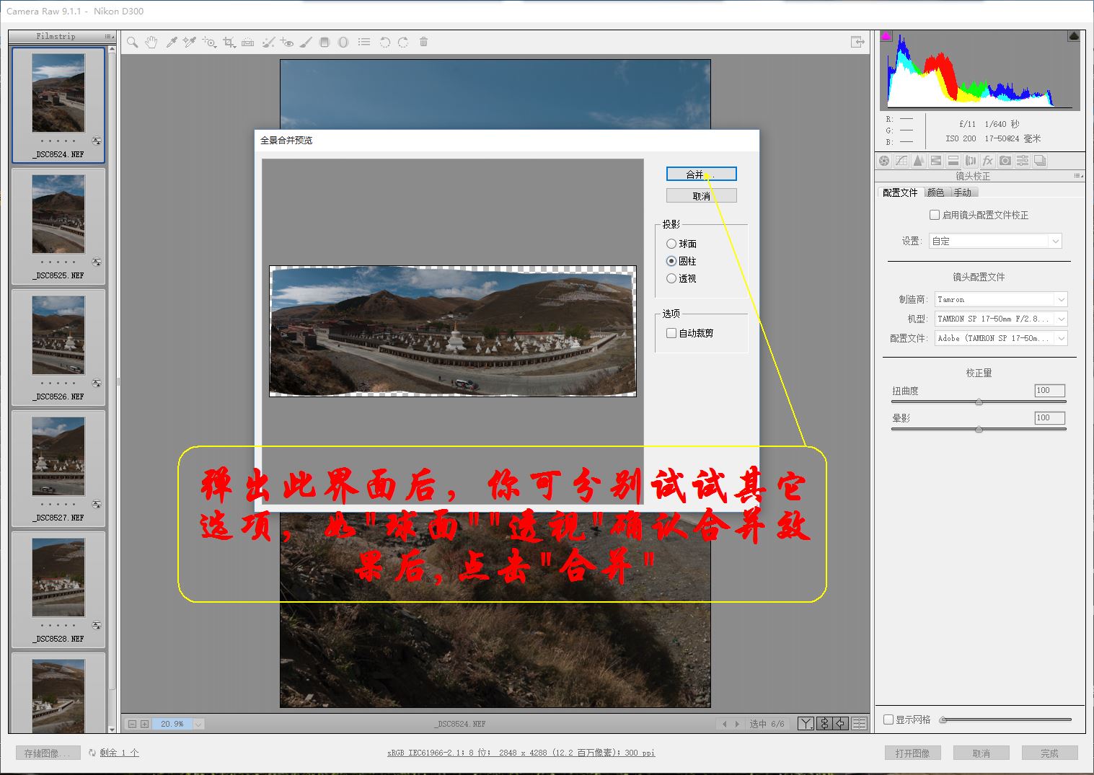Screen dimensions: 1094x775
Task: Open the zoom level 20.9% dropdown
Action: tap(198, 724)
